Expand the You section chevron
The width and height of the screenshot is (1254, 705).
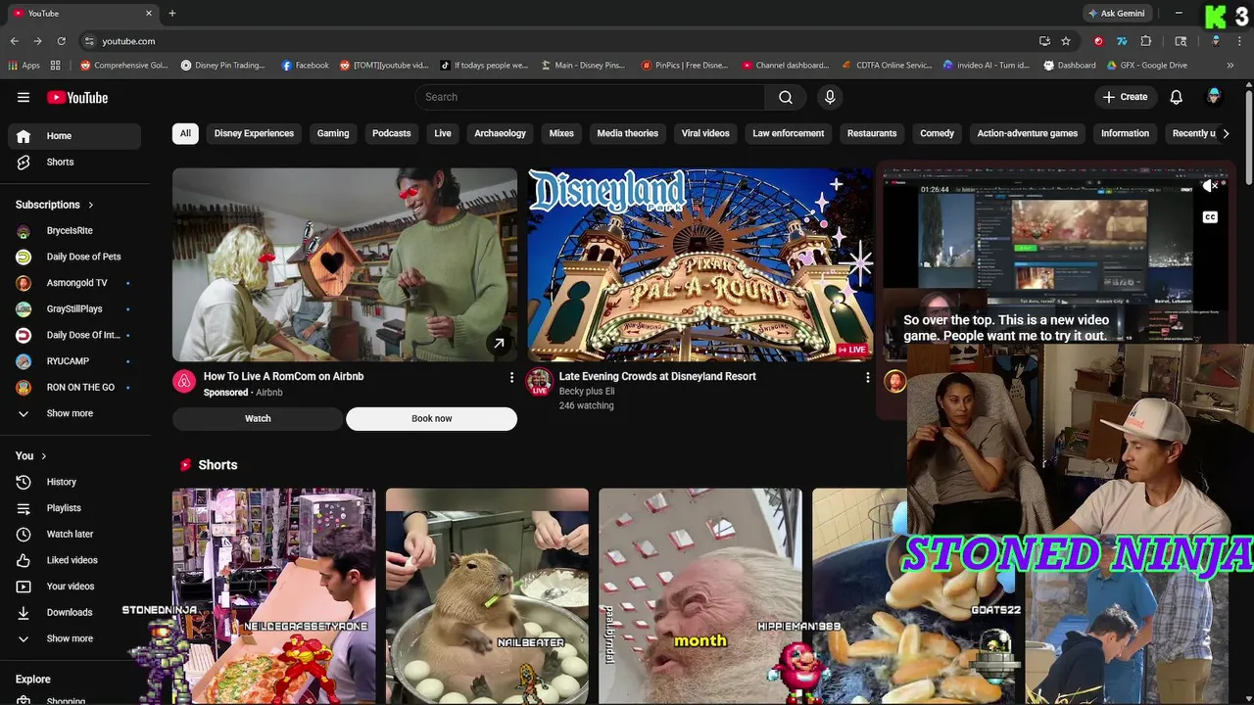point(44,456)
